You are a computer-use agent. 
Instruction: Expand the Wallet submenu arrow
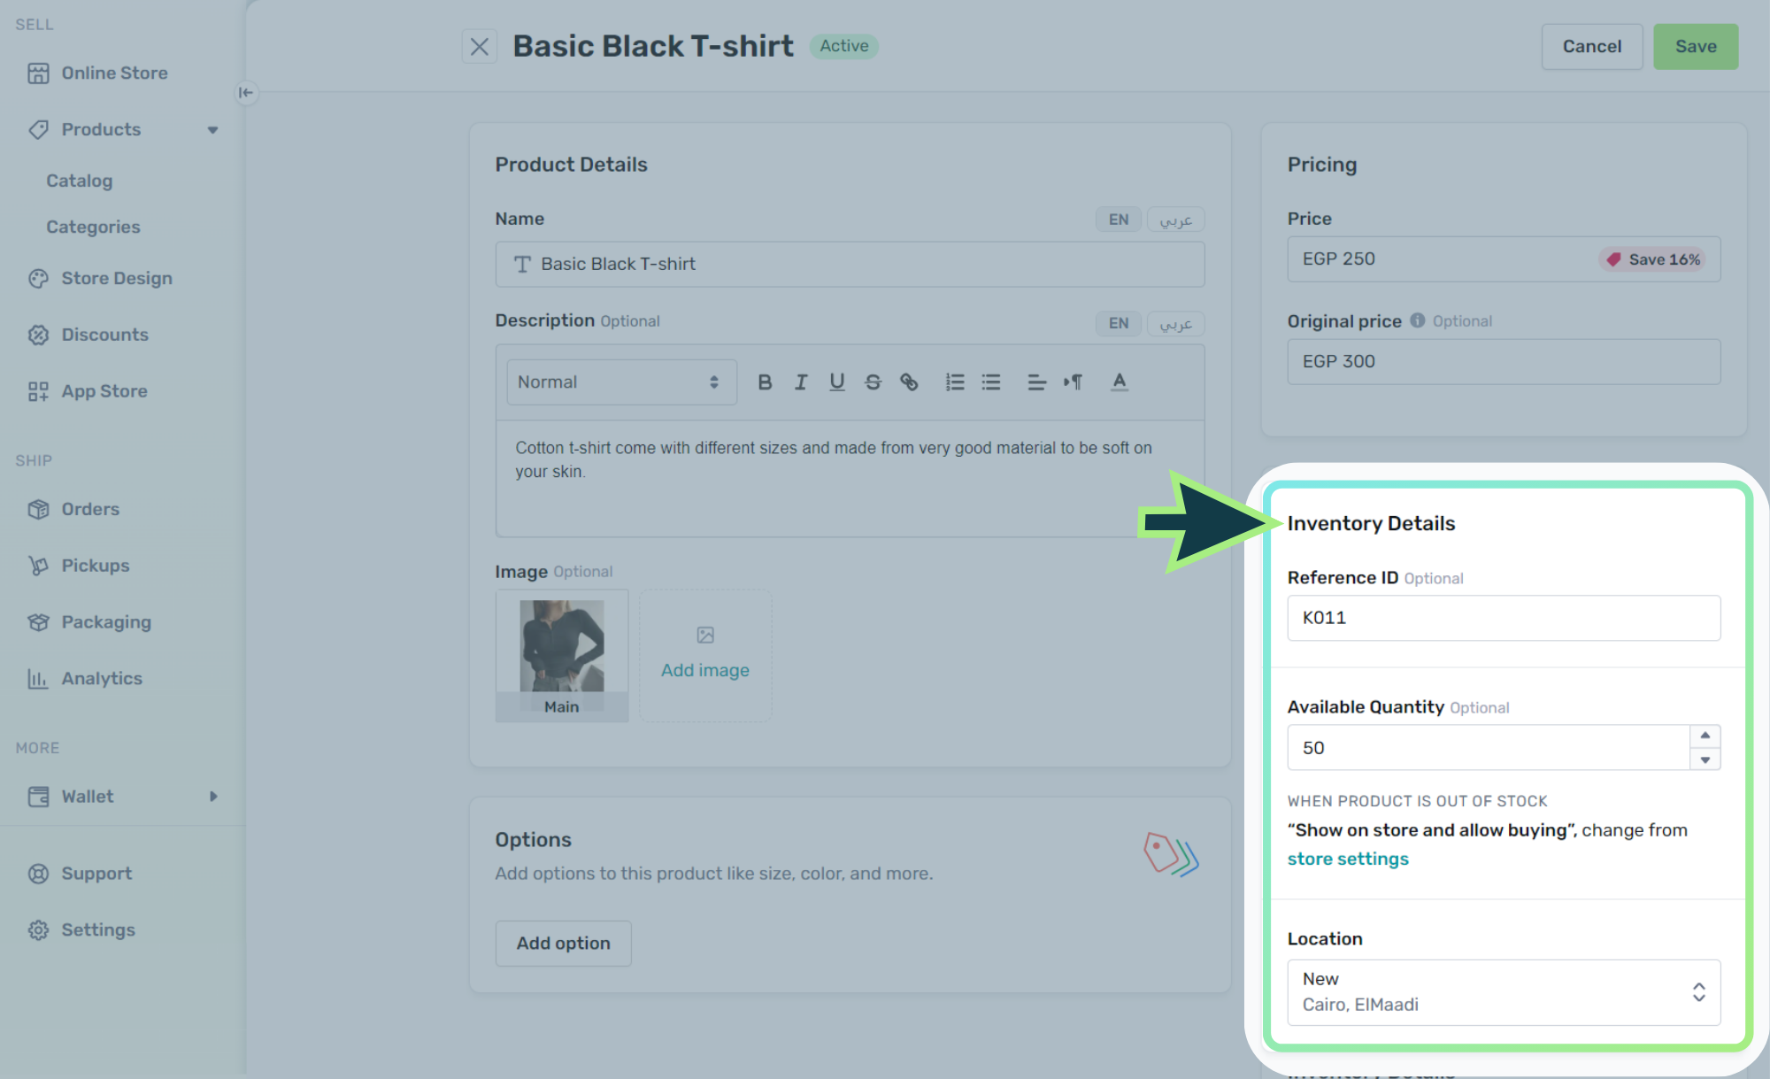213,797
